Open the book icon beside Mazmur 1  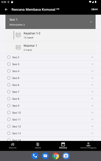[x=18, y=47]
